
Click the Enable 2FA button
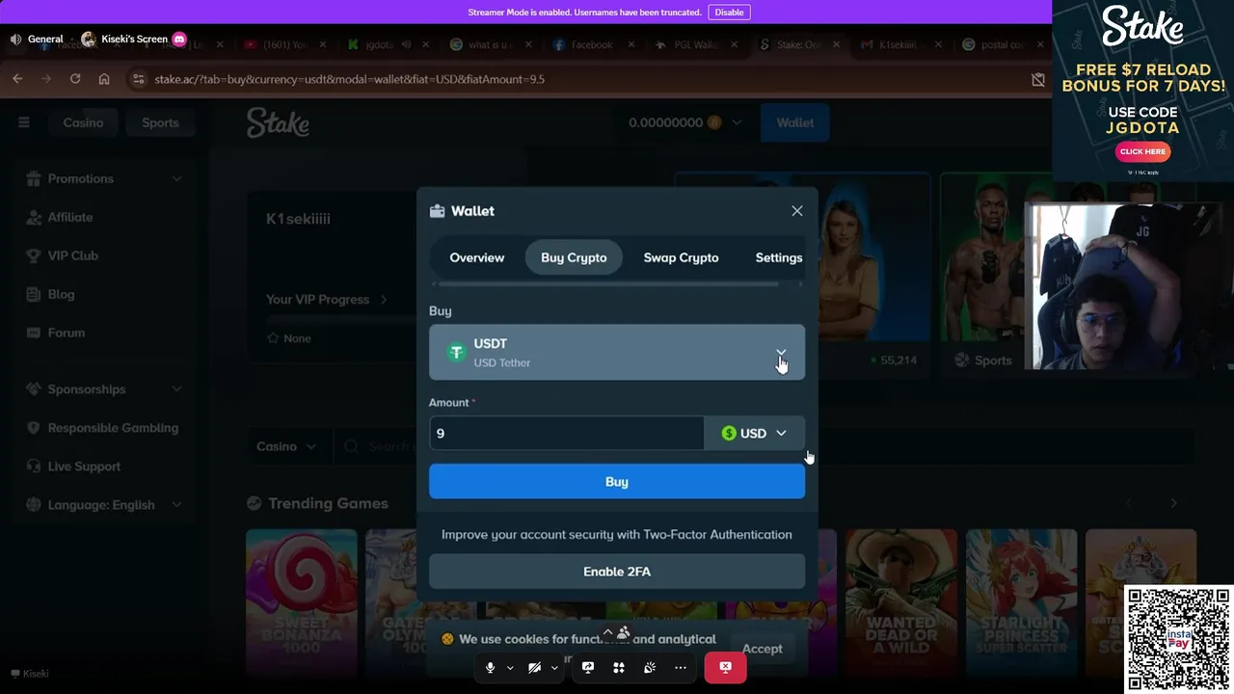617,572
